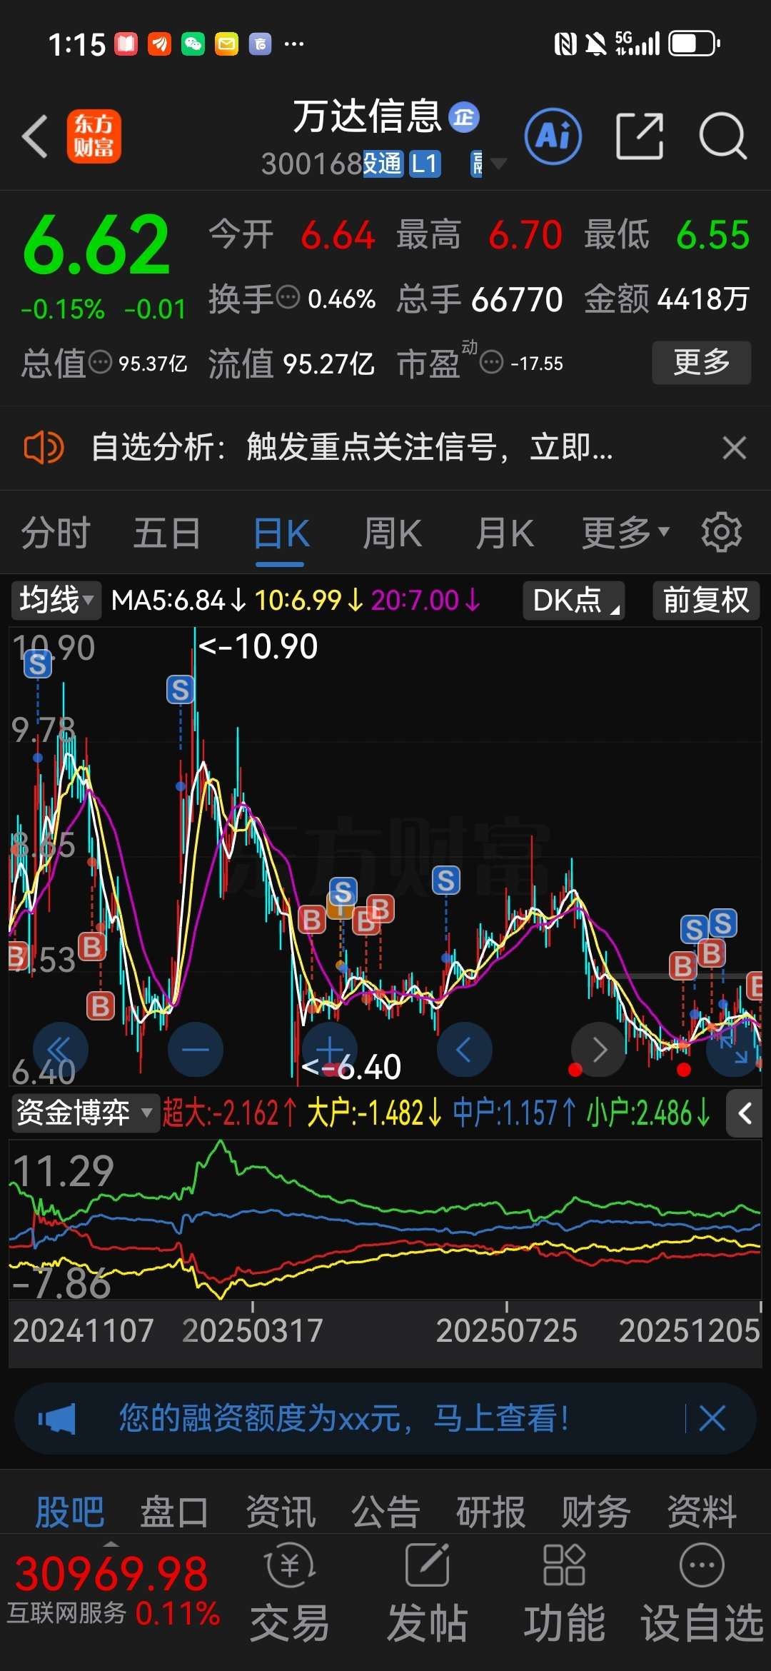
Task: Tap the share/export icon
Action: tap(640, 136)
